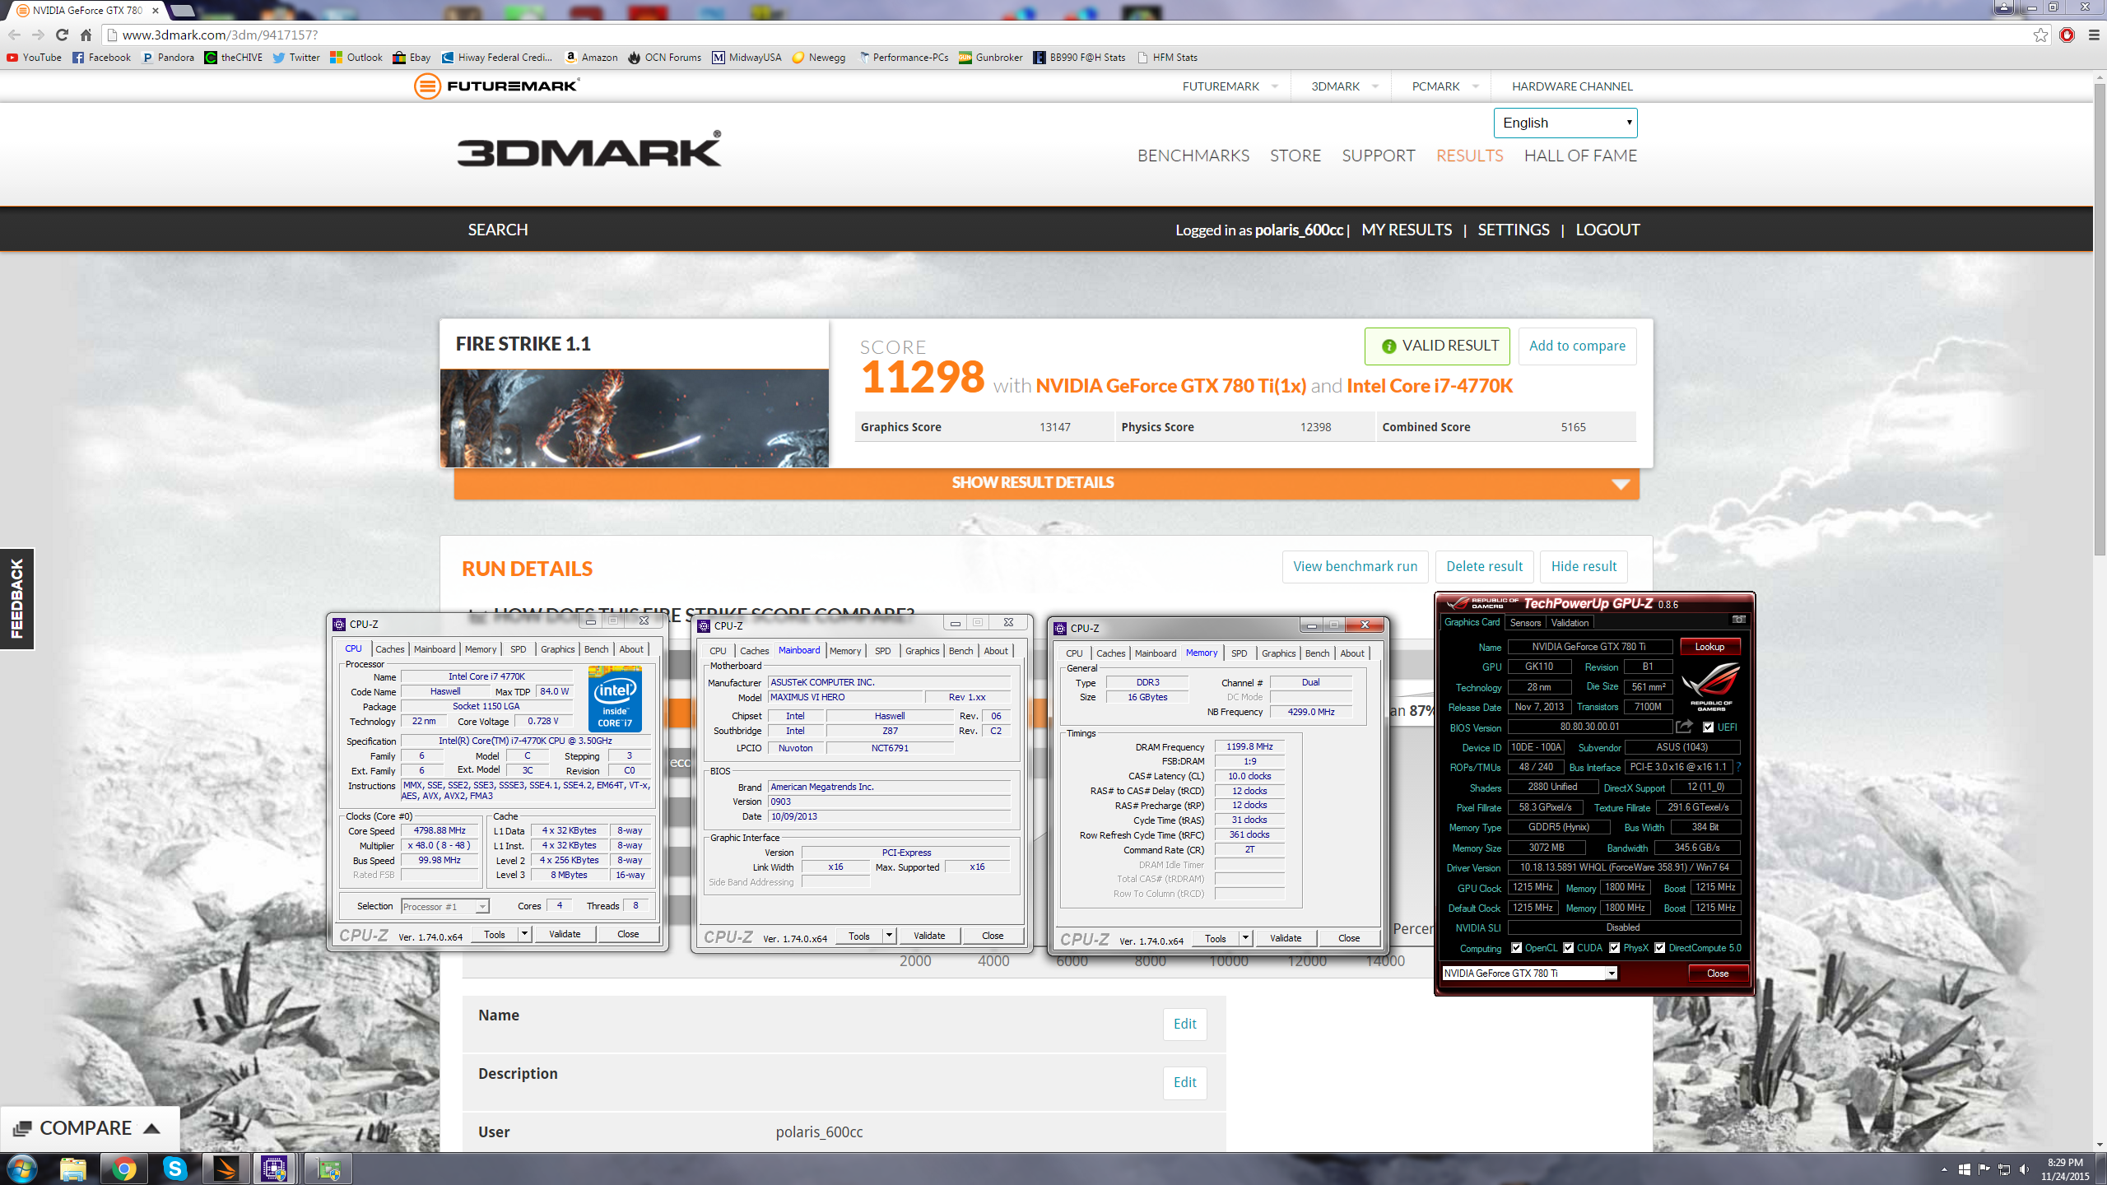Toggle the UEFI checkbox in GPU-Z

(1709, 727)
